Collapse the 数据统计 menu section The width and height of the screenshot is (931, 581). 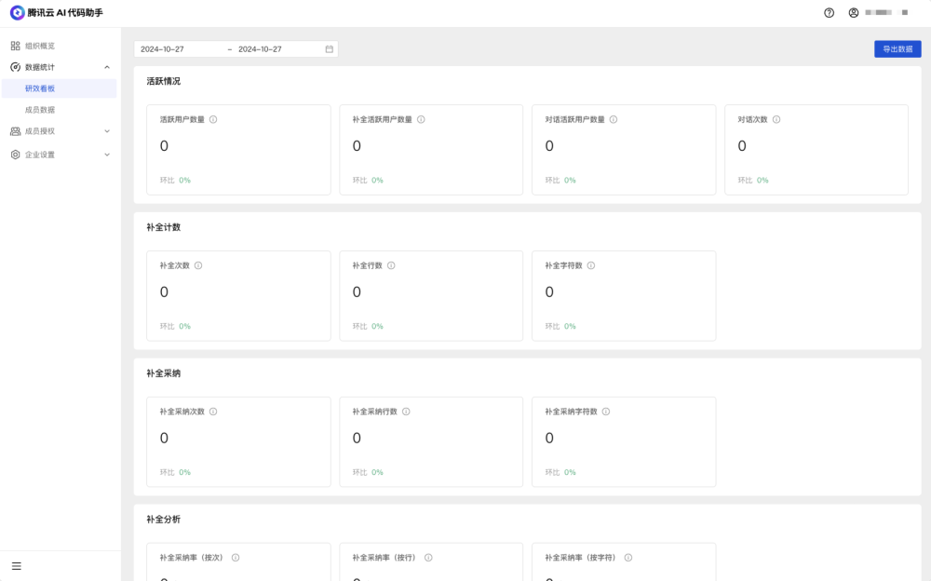(x=106, y=67)
